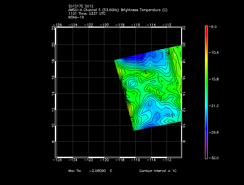Click the Contour Interval = 1C text

(x=158, y=171)
